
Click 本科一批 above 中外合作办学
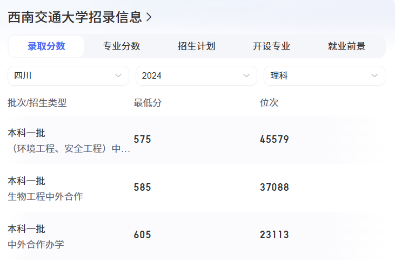coord(26,229)
